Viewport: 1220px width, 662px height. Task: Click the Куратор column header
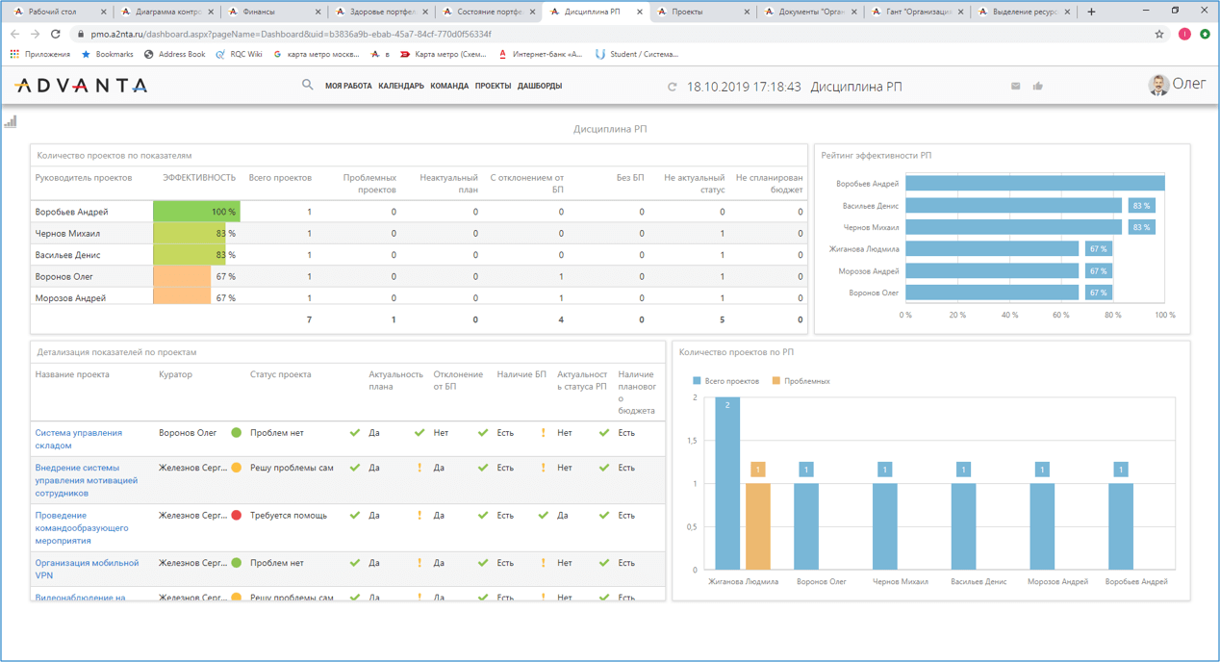175,374
